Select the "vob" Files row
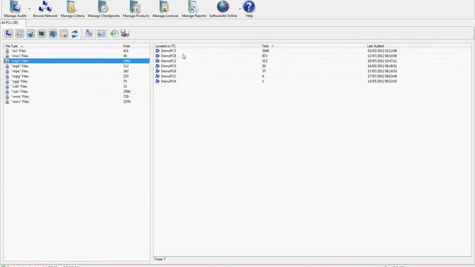The image size is (475, 267). pyautogui.click(x=76, y=87)
